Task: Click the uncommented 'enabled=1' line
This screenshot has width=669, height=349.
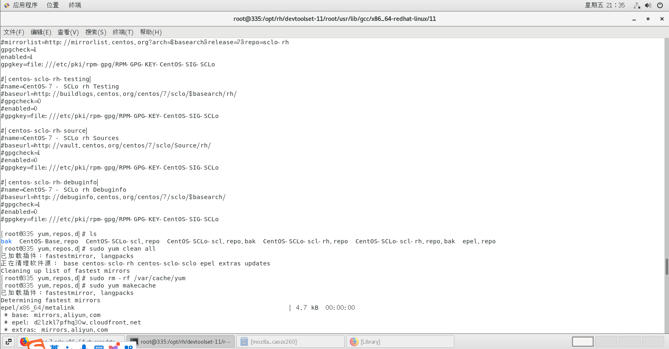Action: coord(17,57)
